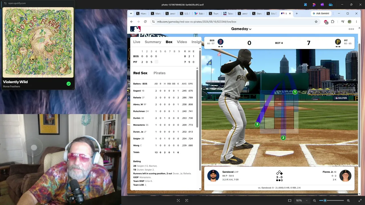Select the Red Sox box score
The image size is (365, 205).
coord(140,73)
